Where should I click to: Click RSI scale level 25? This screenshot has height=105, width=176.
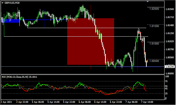tap(166, 93)
